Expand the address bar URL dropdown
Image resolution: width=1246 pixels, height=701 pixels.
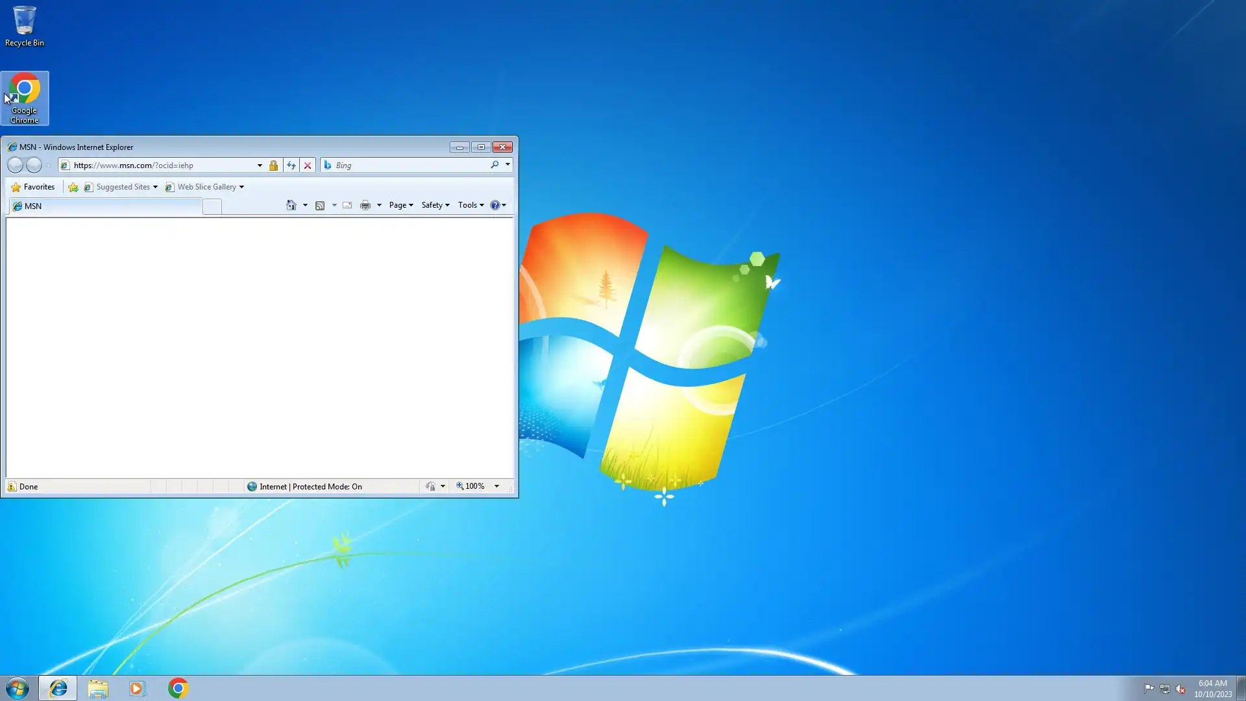tap(260, 166)
